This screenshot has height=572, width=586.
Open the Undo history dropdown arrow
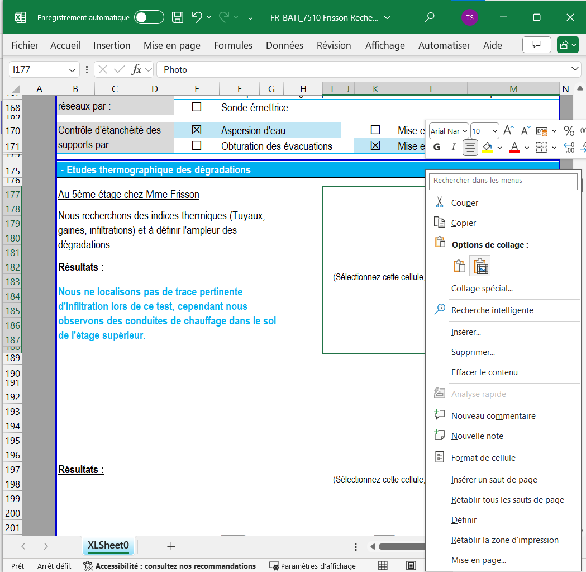point(209,17)
